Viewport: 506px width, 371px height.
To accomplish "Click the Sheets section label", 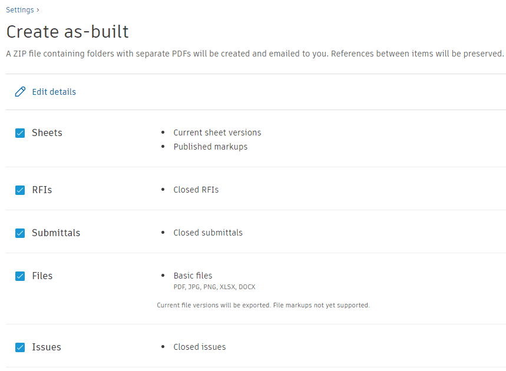I will (47, 133).
